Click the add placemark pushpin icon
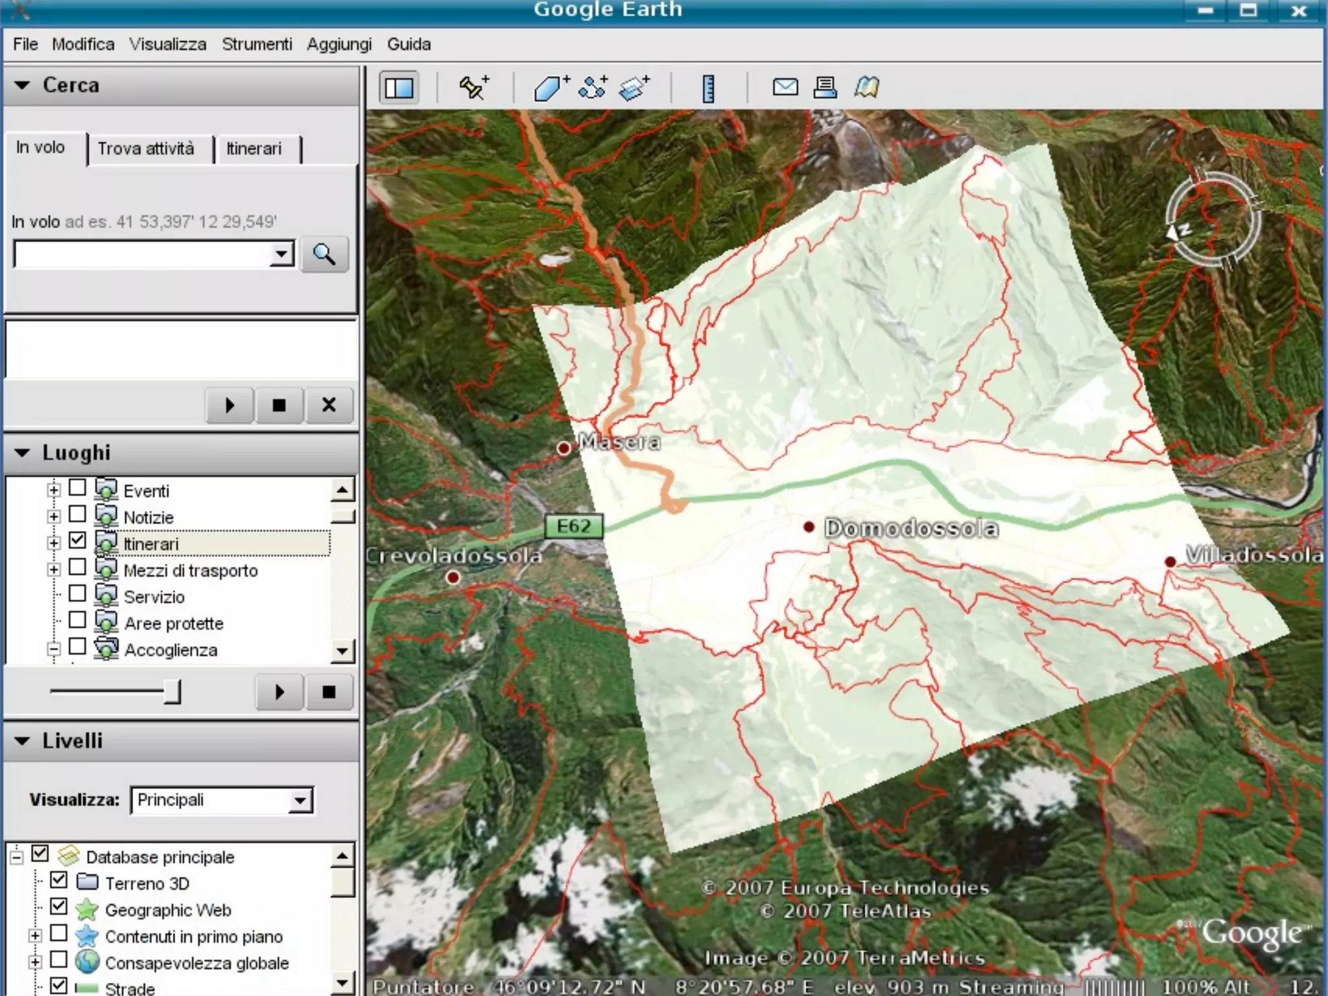 click(474, 87)
